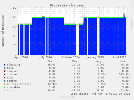
Task: Click uninterruptible maximum value 5.70
Action: point(125,84)
